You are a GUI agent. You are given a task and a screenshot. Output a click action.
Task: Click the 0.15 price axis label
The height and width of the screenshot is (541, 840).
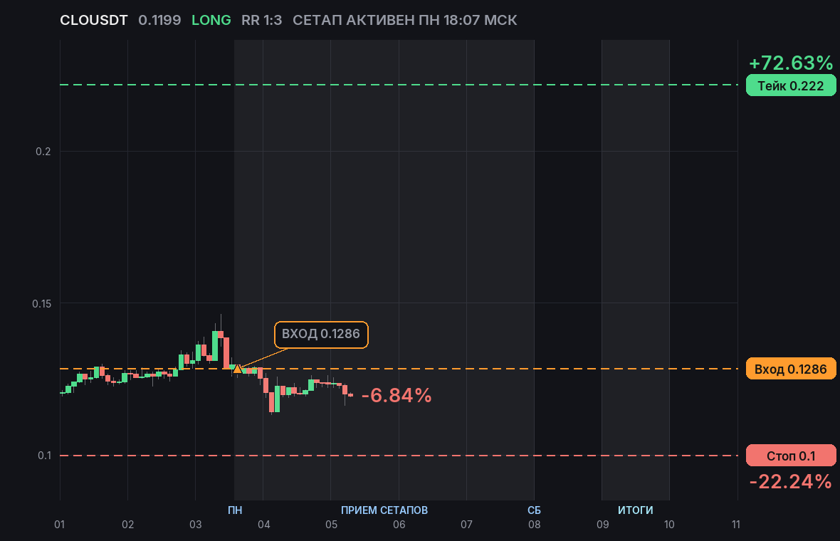[x=42, y=304]
